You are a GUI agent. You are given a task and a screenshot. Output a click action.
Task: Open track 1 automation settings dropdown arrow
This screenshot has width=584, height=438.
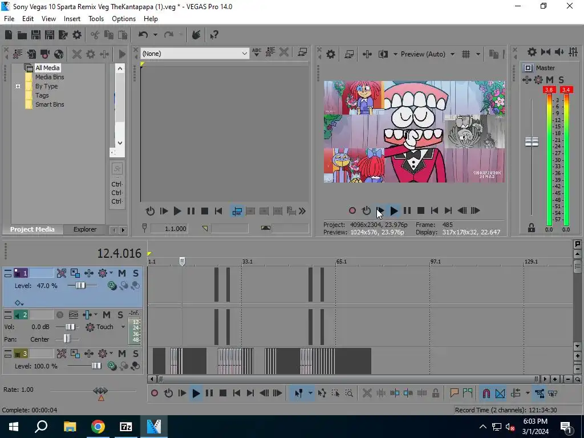pyautogui.click(x=111, y=273)
